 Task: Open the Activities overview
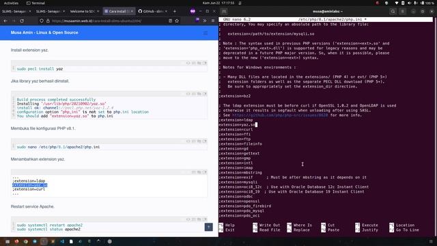pyautogui.click(x=11, y=3)
